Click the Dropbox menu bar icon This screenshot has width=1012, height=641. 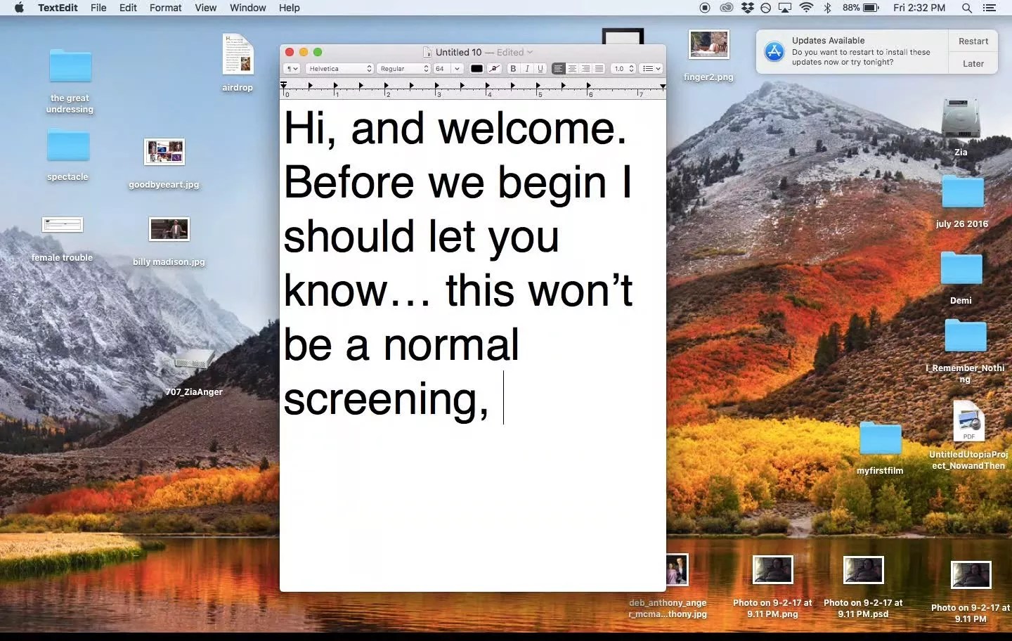pos(747,8)
